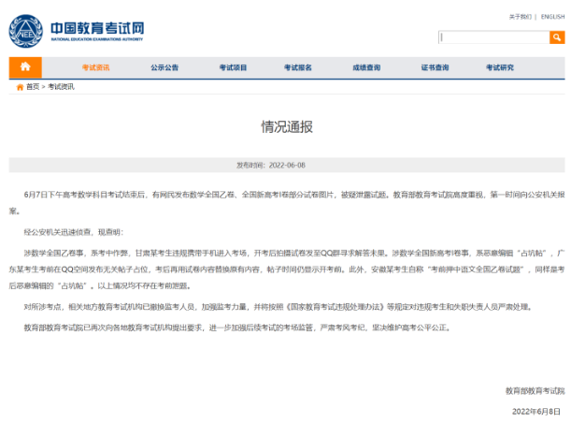Open the 考试报名 navigation tab

click(x=298, y=67)
